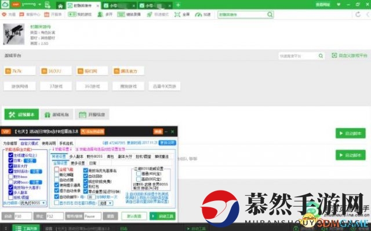
Task: Switch to the 超级脚本 tab
Action: pos(22,114)
